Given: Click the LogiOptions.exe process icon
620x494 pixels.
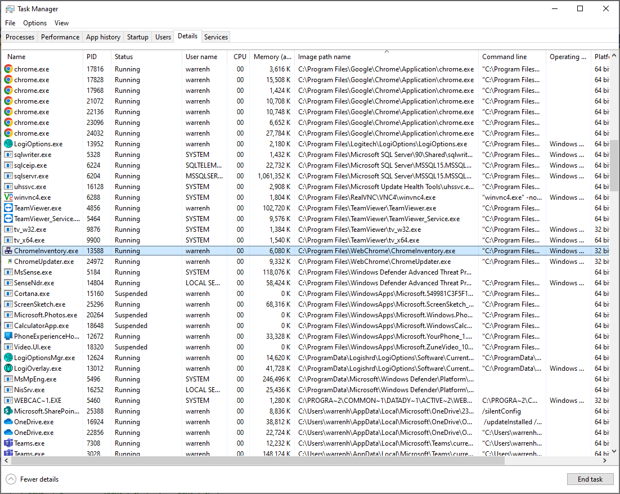Looking at the screenshot, I should tap(8, 144).
